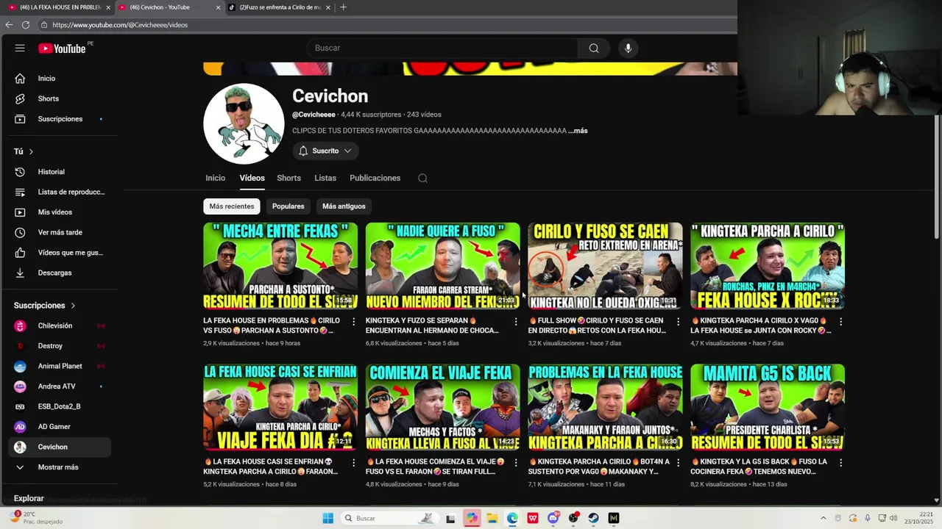Search within channel using magnifier icon
The image size is (942, 529).
422,178
